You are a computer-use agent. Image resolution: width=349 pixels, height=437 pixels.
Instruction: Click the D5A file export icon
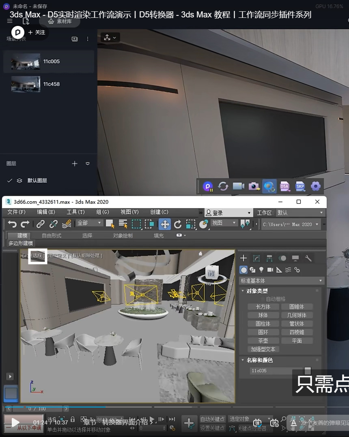coord(285,186)
